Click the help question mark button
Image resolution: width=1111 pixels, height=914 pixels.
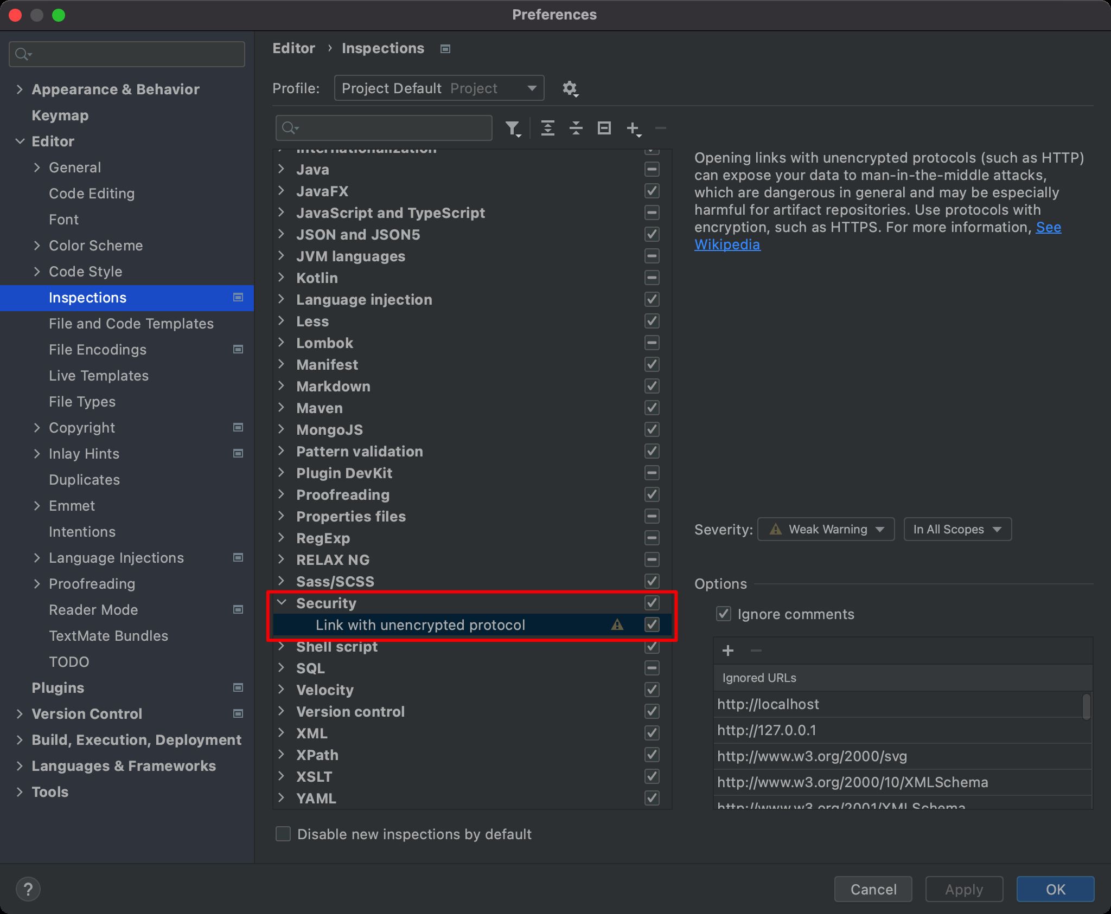click(28, 890)
